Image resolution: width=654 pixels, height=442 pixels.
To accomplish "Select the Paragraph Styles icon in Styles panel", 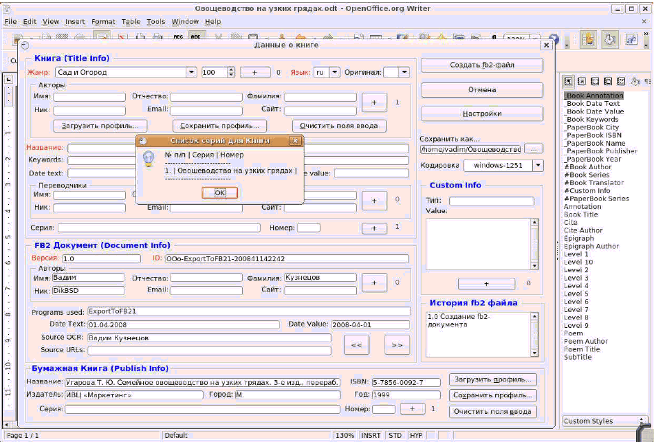I will point(568,81).
